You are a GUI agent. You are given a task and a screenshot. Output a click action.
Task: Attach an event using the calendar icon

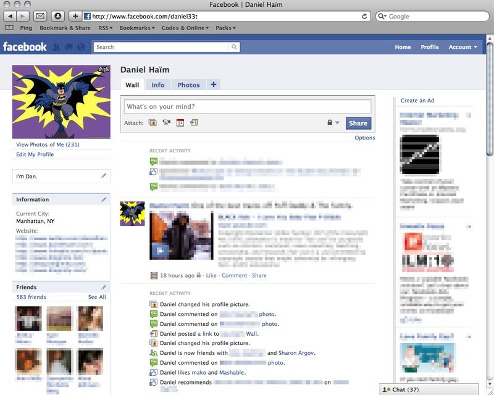click(180, 123)
